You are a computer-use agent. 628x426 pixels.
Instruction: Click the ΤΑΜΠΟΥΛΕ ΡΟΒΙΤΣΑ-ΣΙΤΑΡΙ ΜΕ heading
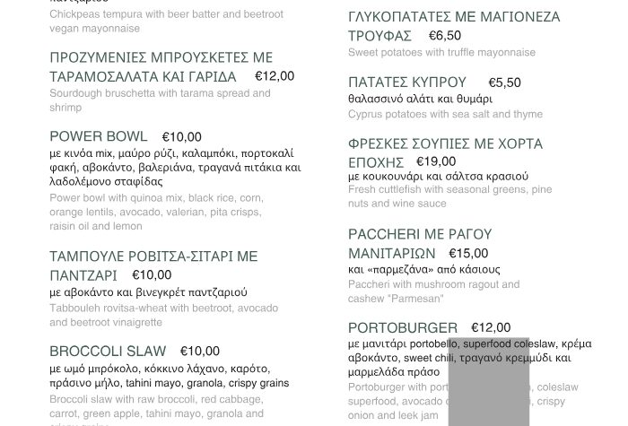(x=153, y=256)
